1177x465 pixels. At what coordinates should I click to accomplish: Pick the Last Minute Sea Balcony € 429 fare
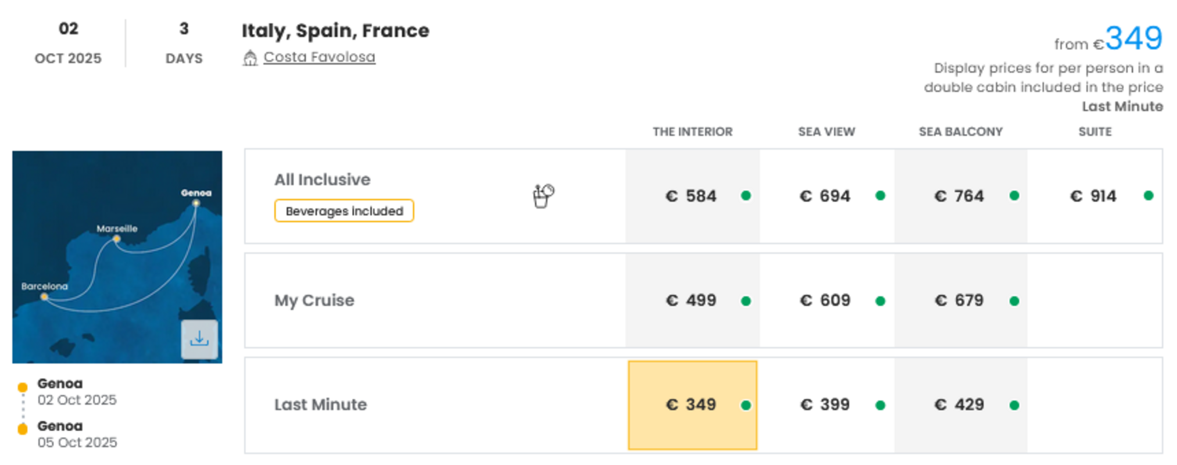click(x=960, y=405)
